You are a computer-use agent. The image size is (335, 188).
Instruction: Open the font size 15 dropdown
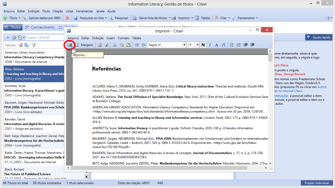[x=198, y=45]
